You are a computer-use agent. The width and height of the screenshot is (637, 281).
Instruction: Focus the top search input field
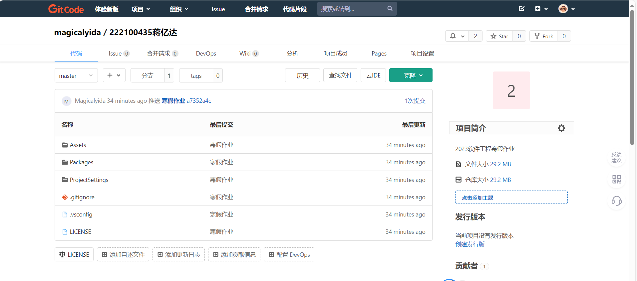tap(351, 9)
